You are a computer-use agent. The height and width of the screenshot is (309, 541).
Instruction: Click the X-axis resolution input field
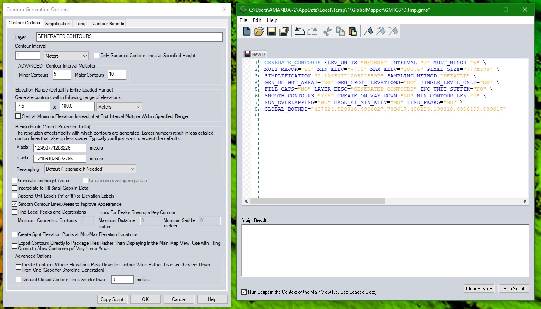(x=59, y=148)
